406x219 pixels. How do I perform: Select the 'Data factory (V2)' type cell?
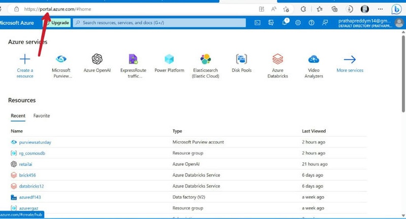(189, 197)
